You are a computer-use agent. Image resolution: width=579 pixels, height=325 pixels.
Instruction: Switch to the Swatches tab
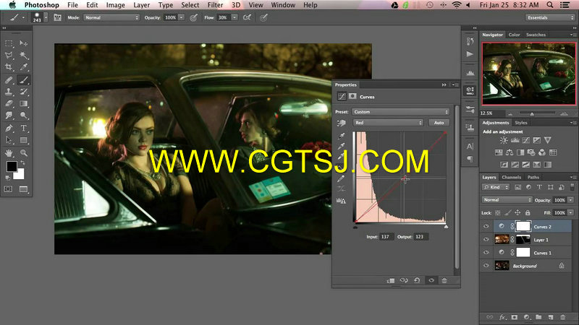pos(536,35)
